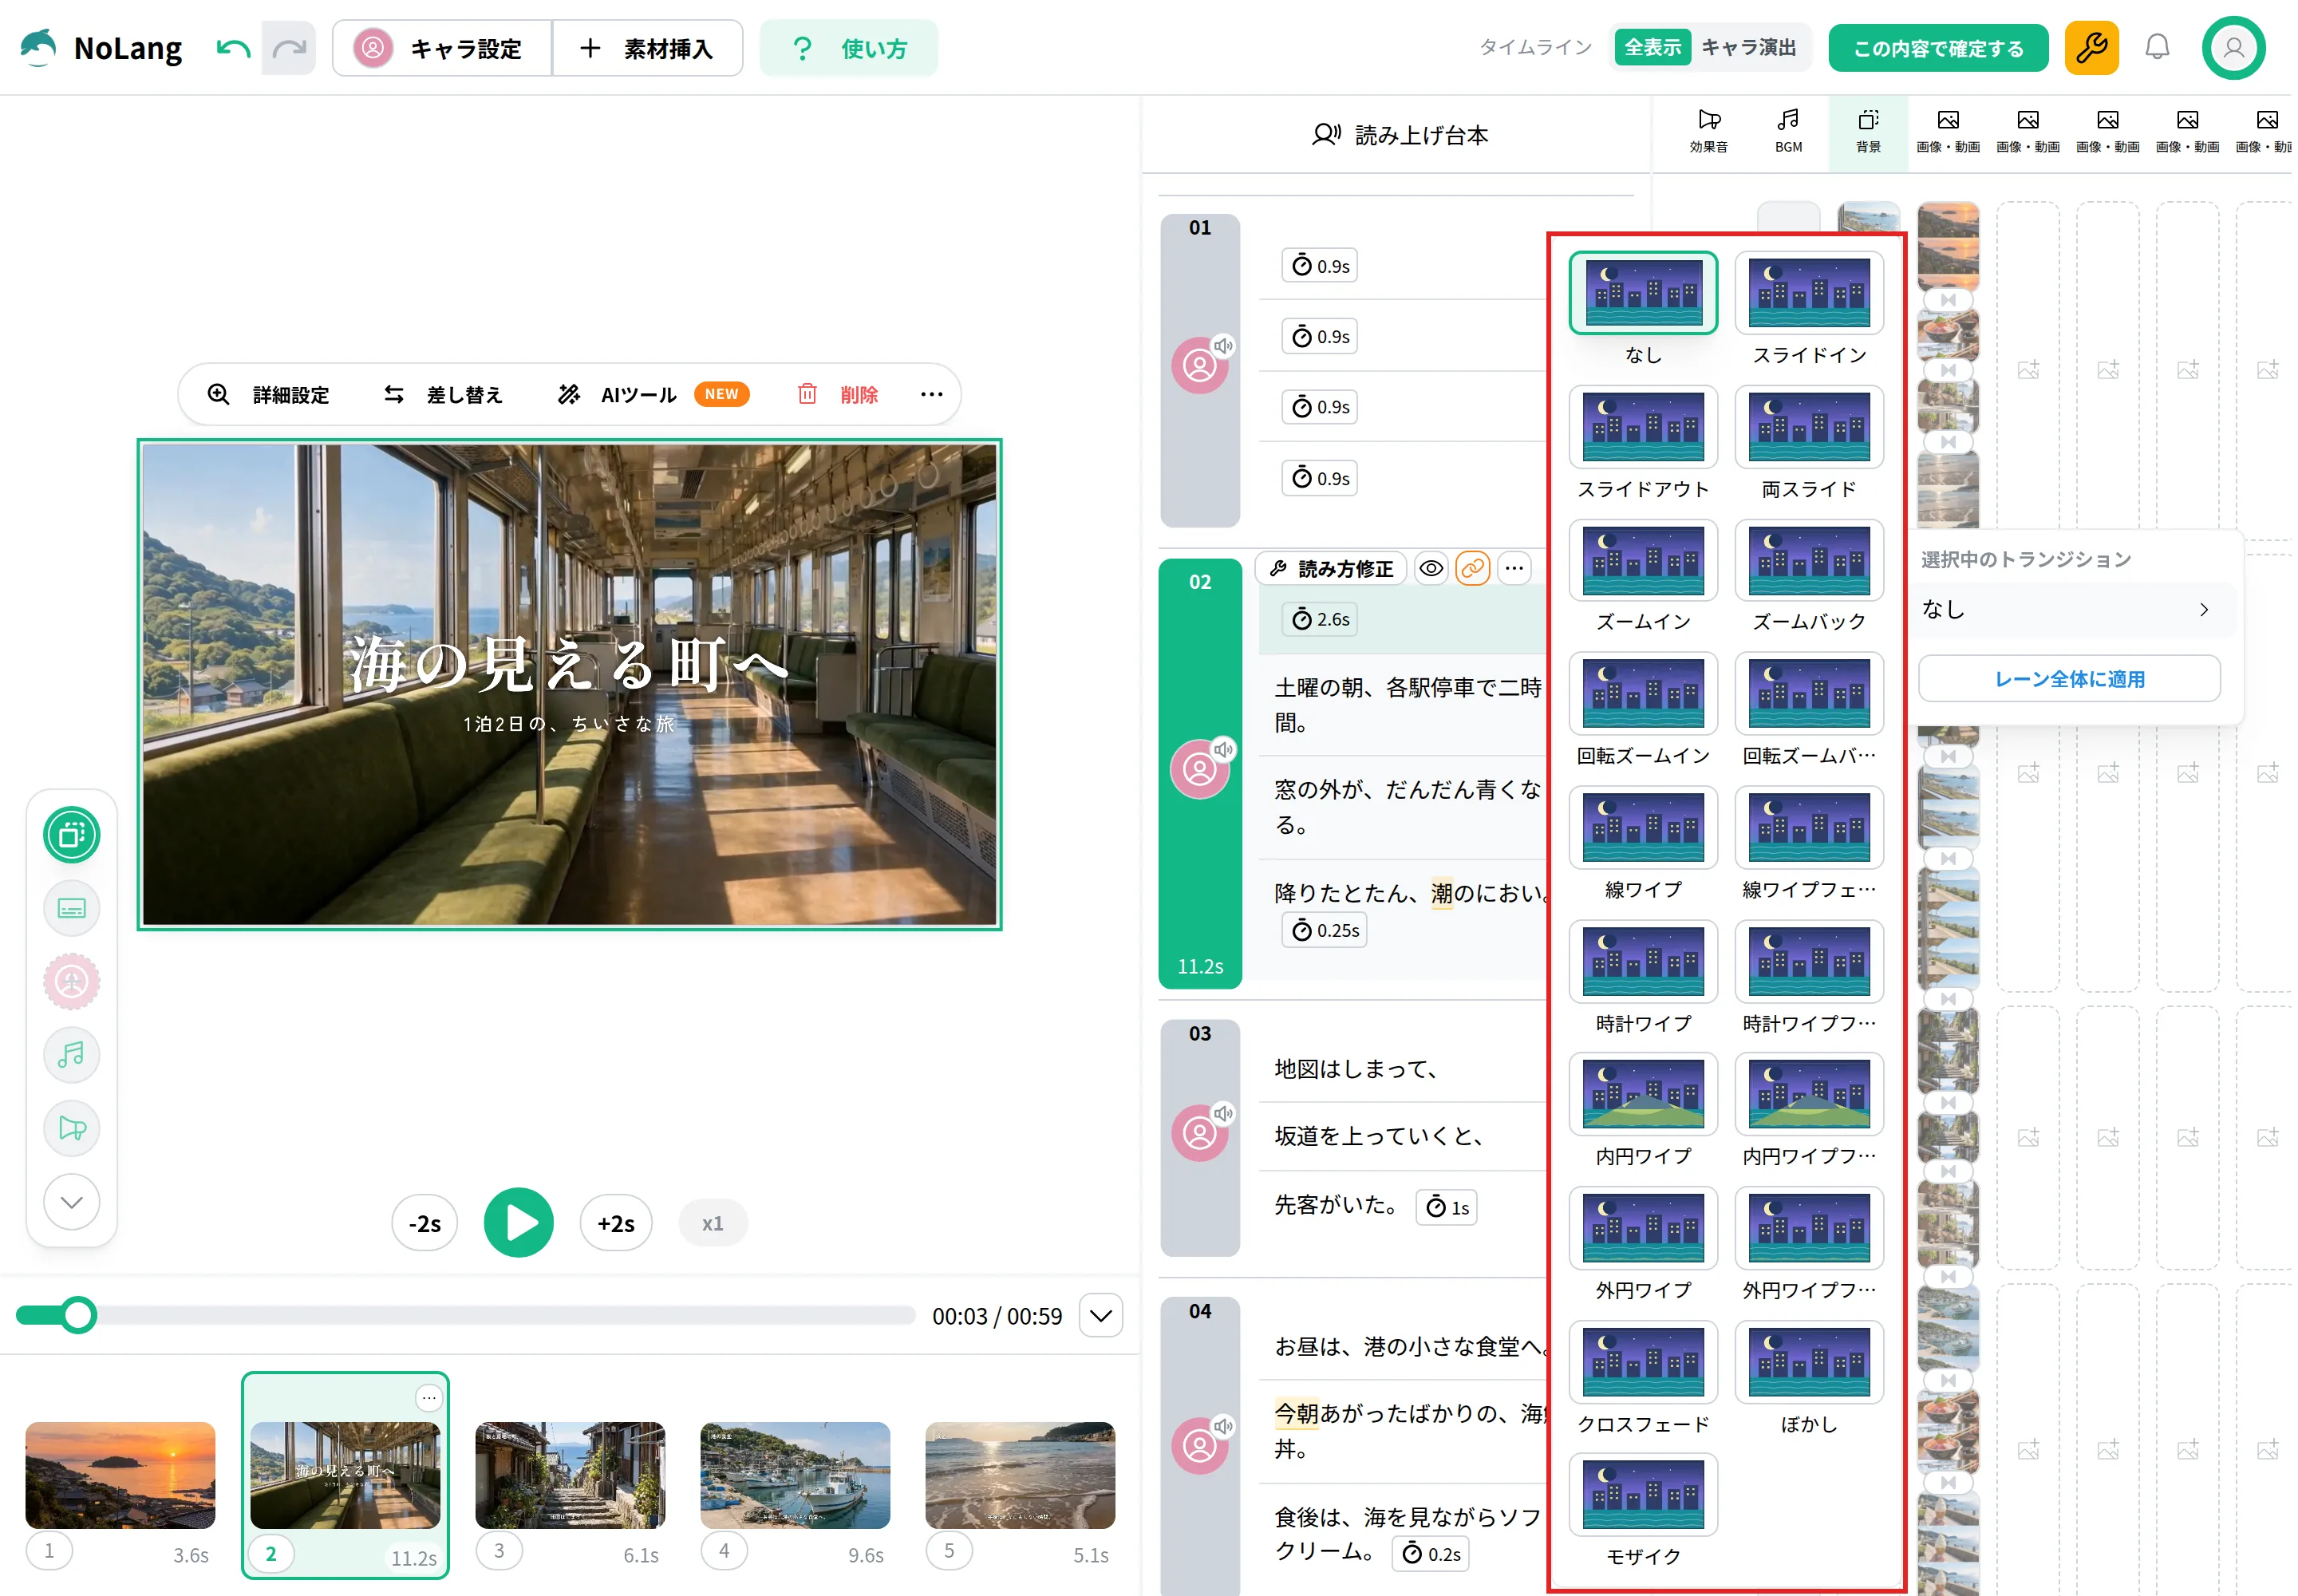2298x1596 pixels.
Task: Click the sound effect sidebar icon
Action: tap(72, 1128)
